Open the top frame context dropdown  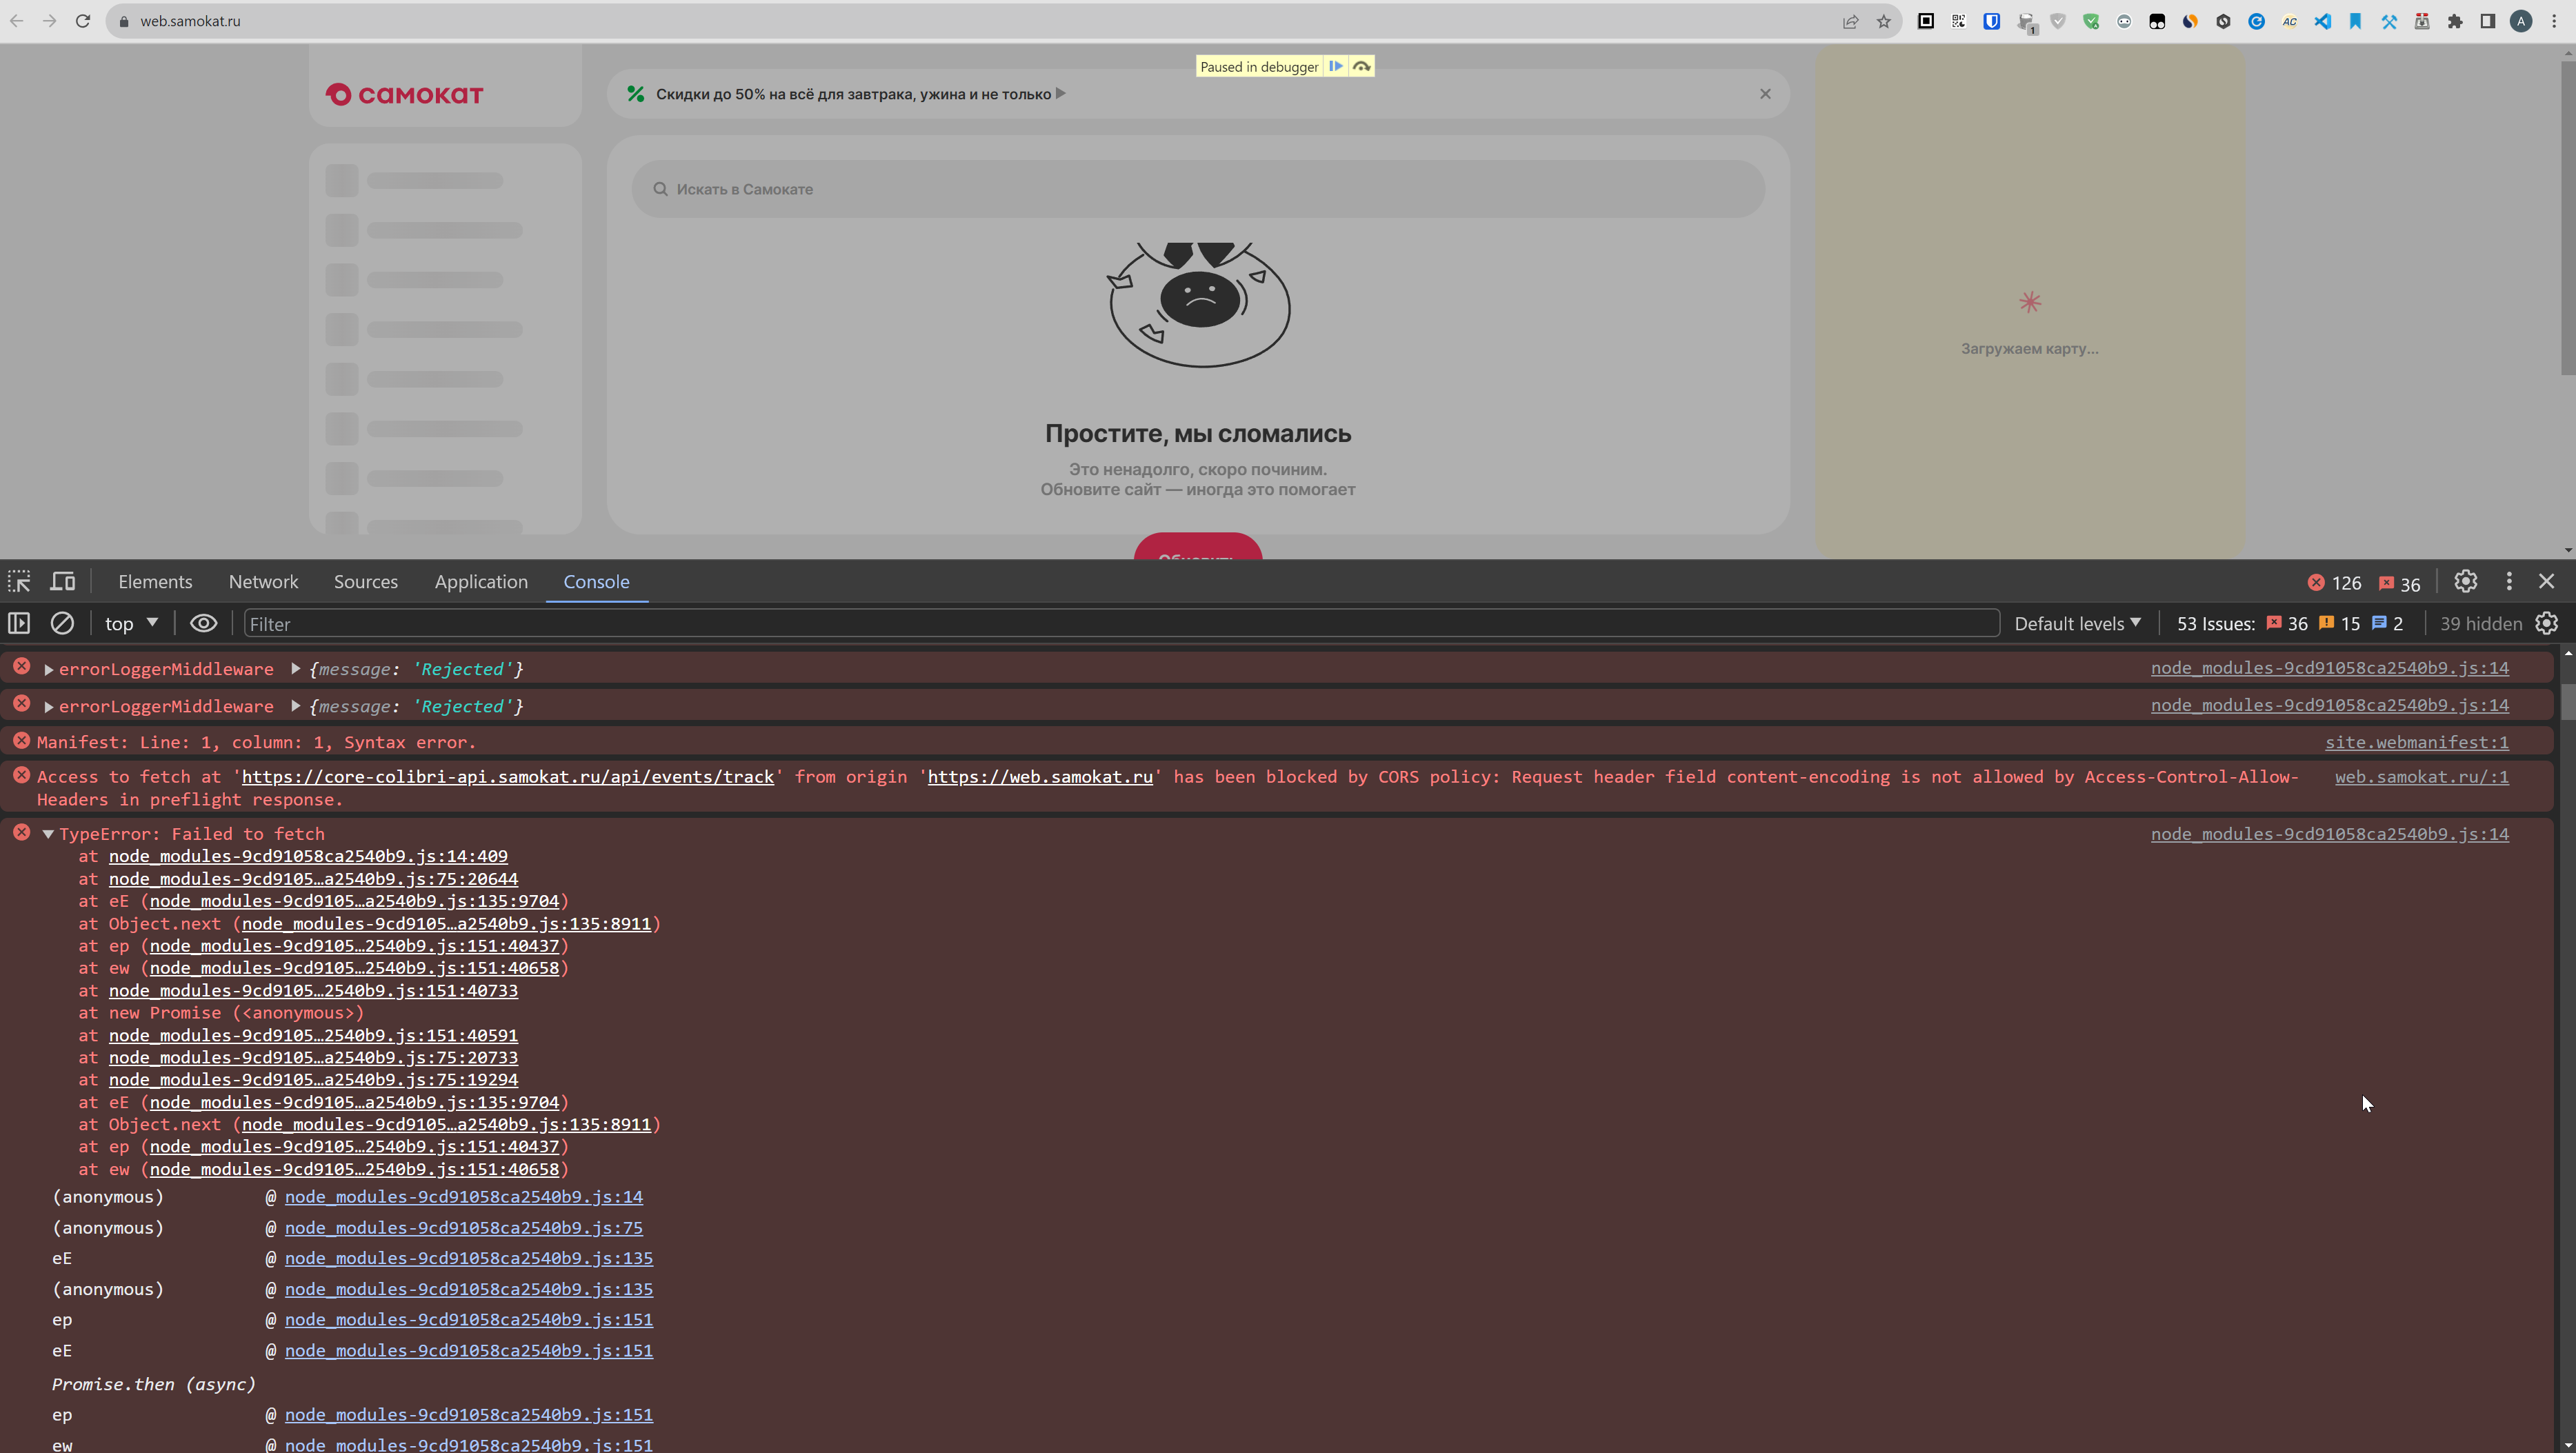coord(130,623)
